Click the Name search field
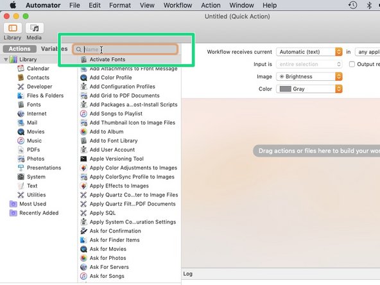 click(125, 49)
